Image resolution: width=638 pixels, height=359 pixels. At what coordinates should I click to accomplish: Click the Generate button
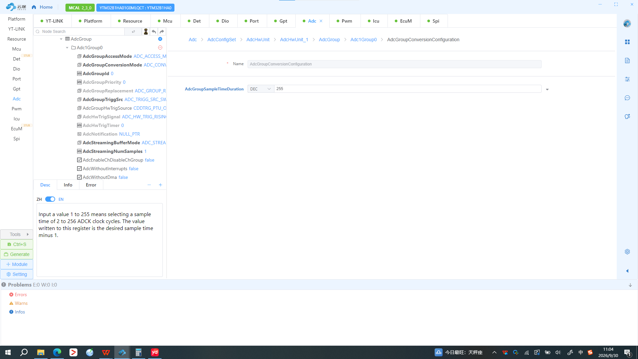[x=17, y=254]
